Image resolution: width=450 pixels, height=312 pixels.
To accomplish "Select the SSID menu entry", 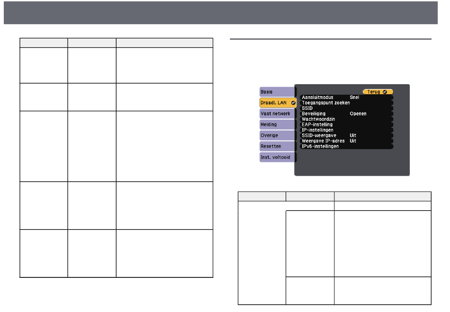I will [347, 108].
